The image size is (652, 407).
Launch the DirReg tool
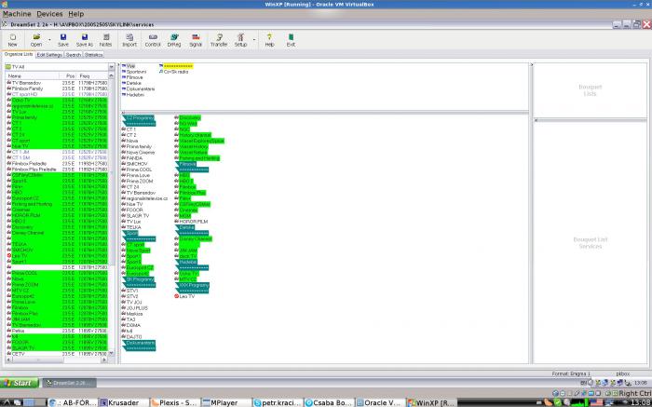point(174,40)
